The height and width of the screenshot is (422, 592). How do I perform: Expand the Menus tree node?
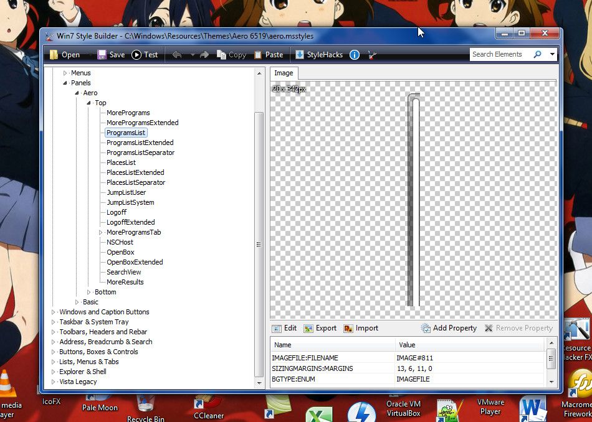[x=65, y=73]
